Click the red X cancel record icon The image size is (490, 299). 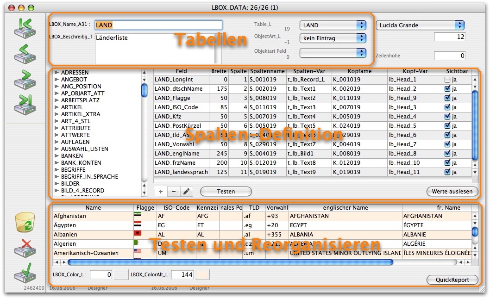(25, 249)
